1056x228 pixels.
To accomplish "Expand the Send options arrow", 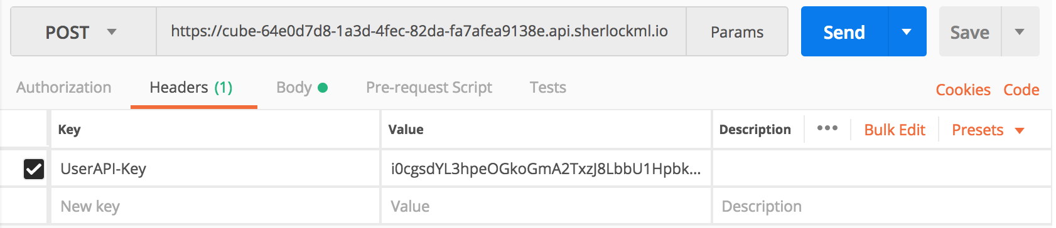I will click(x=907, y=32).
